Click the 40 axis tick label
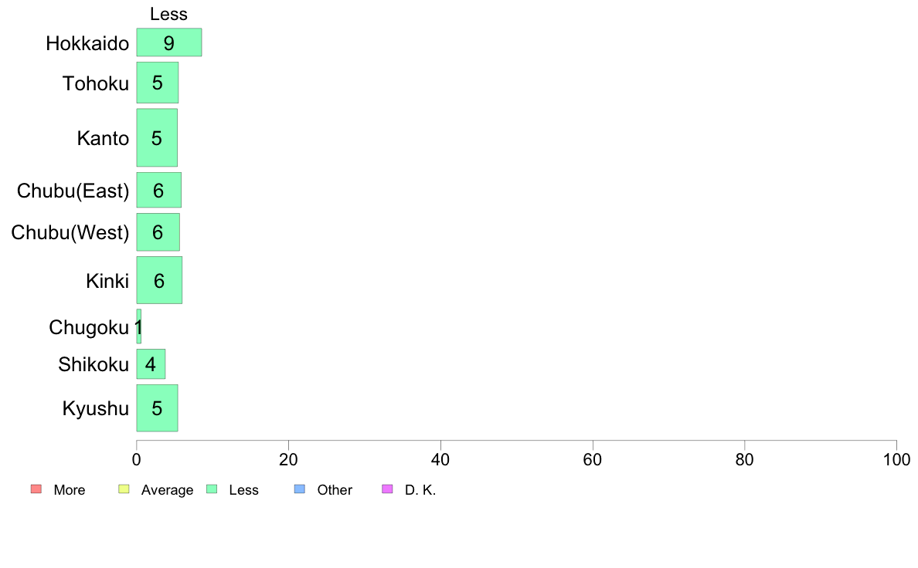 click(440, 460)
